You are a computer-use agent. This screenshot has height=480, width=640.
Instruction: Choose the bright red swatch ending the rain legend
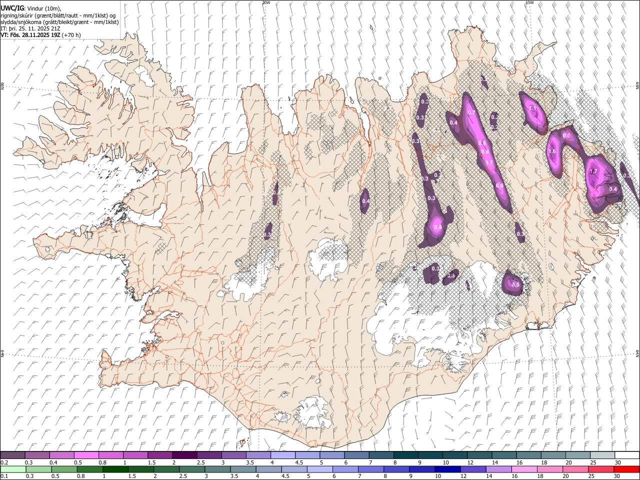626,469
